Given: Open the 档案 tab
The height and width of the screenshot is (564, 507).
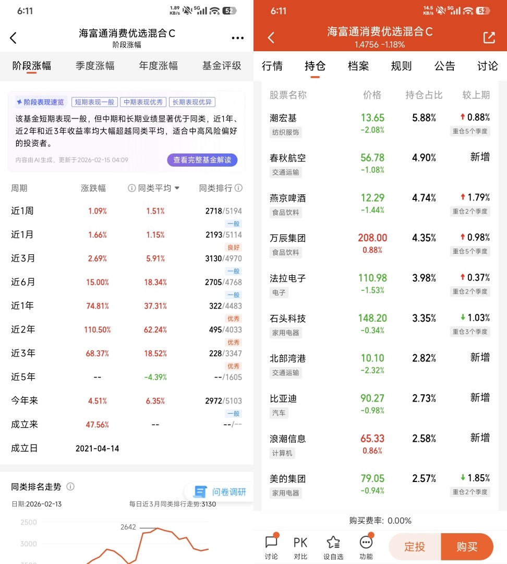Looking at the screenshot, I should pyautogui.click(x=358, y=66).
